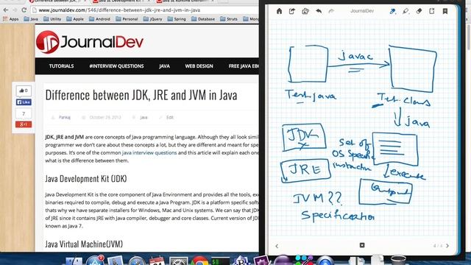Viewport: 471px width, 265px height.
Task: Click the JournalDev logo
Action: click(90, 42)
